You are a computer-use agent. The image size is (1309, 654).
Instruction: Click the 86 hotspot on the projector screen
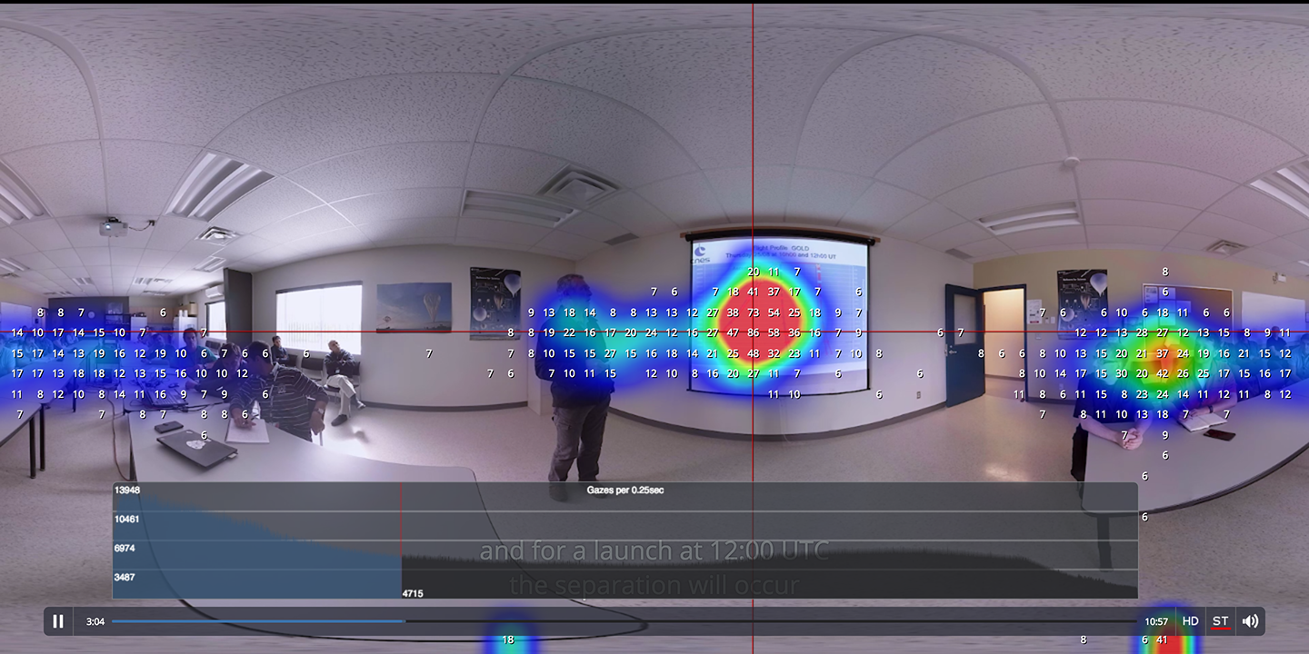(753, 333)
